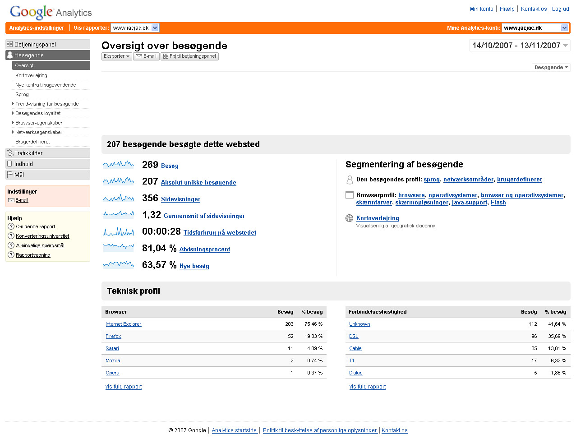Open the date range picker 14/10/2007 - 13/11/2007
This screenshot has height=439, width=576.
(x=520, y=46)
